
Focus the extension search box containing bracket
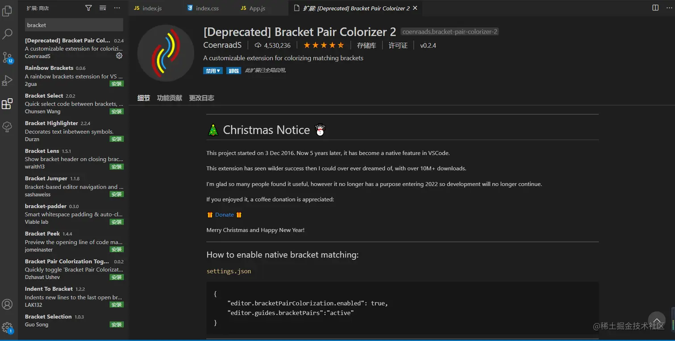coord(74,25)
